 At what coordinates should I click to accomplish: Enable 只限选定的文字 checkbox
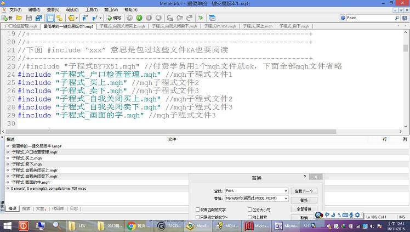(198, 217)
